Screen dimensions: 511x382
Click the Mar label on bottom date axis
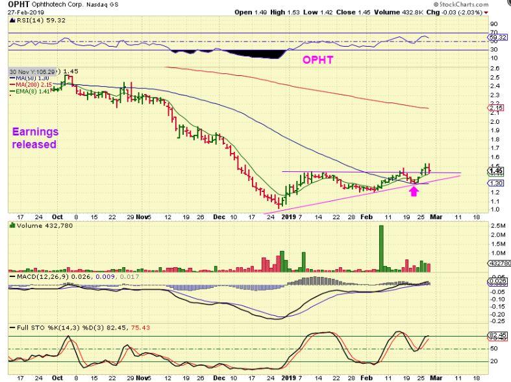pos(436,377)
